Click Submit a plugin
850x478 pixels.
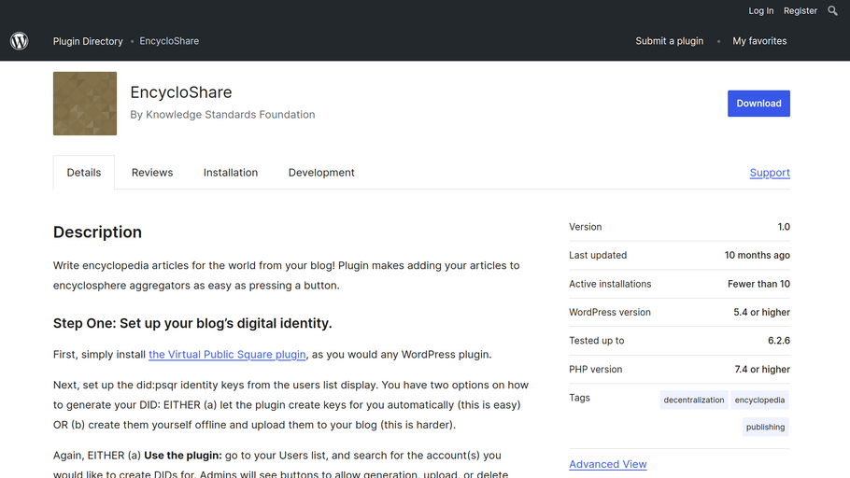tap(670, 41)
